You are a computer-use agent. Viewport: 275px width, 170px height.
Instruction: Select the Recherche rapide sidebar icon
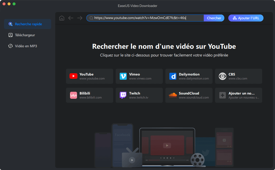click(11, 24)
